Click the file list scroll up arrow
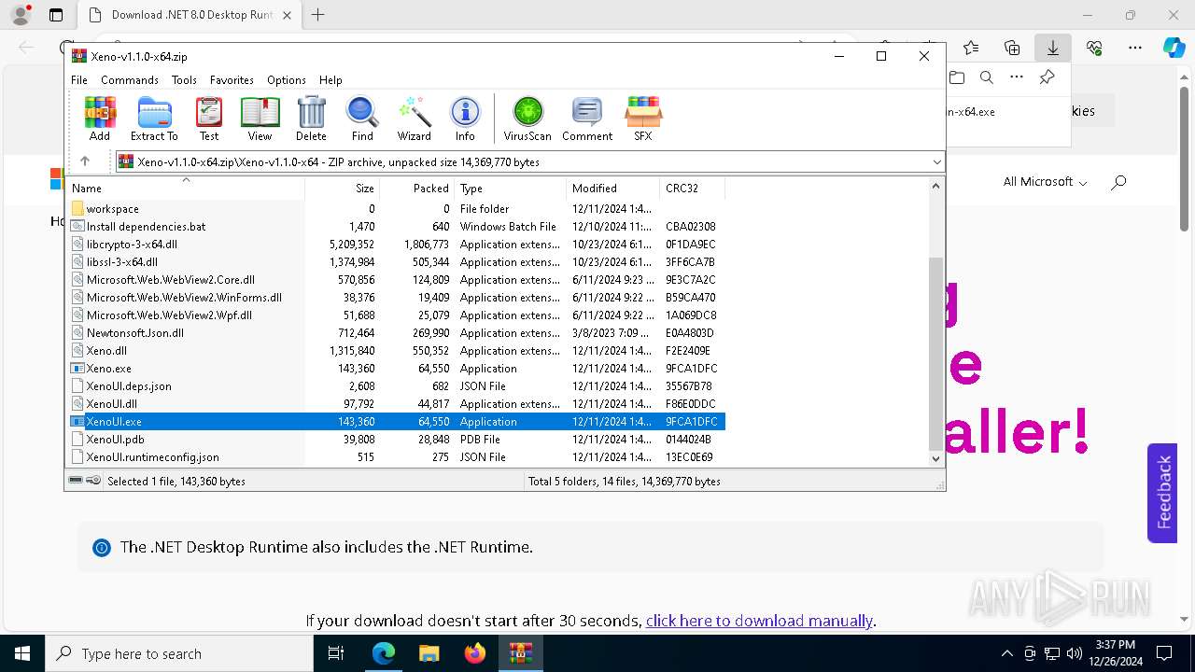The width and height of the screenshot is (1195, 672). point(935,186)
